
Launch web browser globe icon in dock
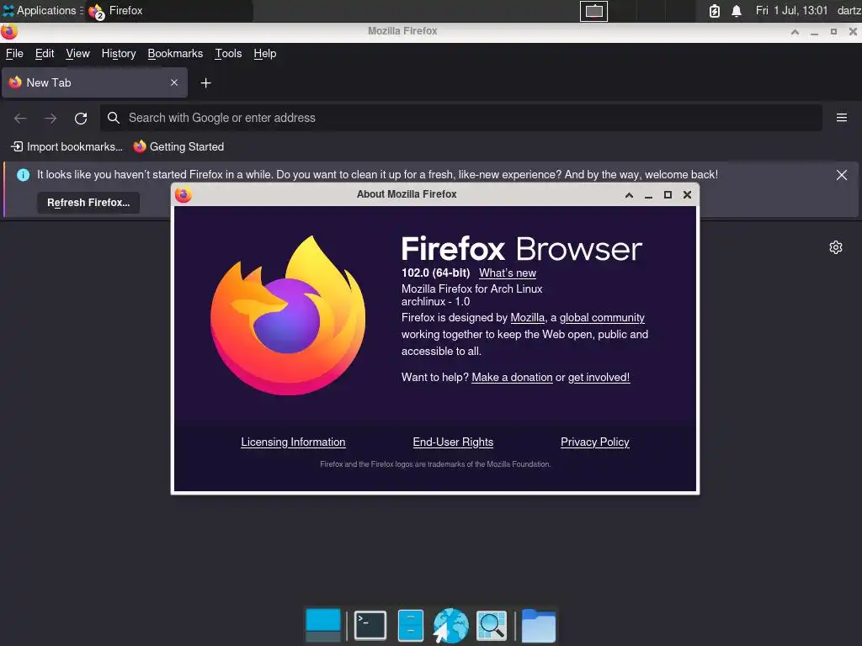tap(450, 625)
